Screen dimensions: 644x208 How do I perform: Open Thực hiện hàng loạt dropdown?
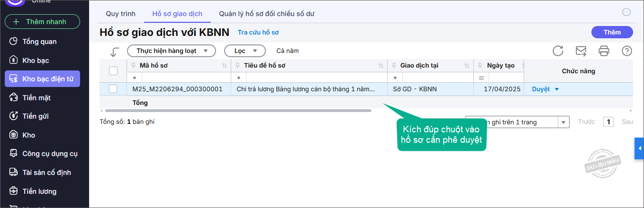point(172,51)
